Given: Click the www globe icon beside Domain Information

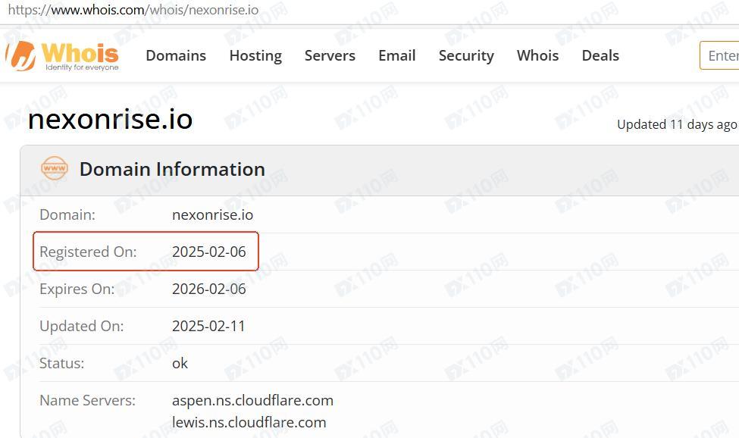Looking at the screenshot, I should point(55,169).
